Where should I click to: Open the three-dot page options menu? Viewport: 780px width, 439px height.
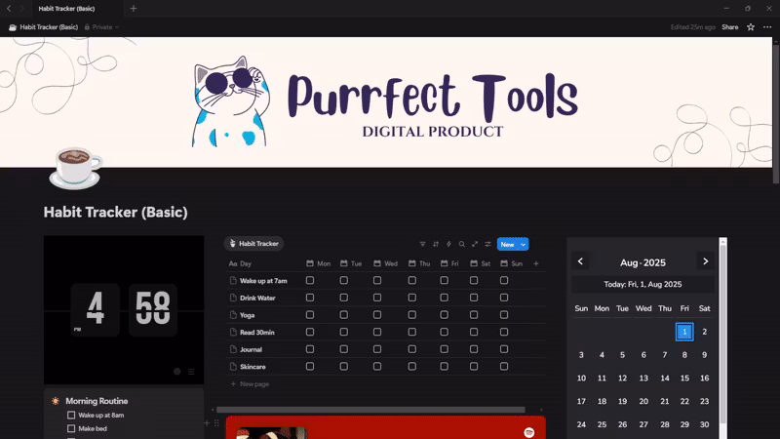click(x=767, y=27)
